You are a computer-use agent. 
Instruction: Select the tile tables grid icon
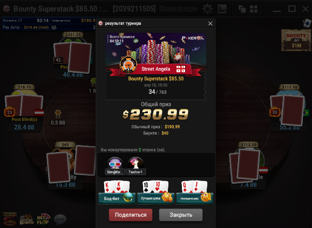254,9
